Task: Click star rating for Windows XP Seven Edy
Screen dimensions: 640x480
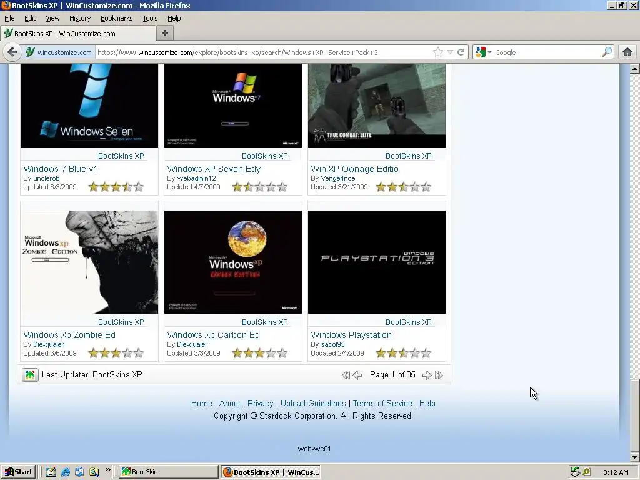Action: point(259,187)
